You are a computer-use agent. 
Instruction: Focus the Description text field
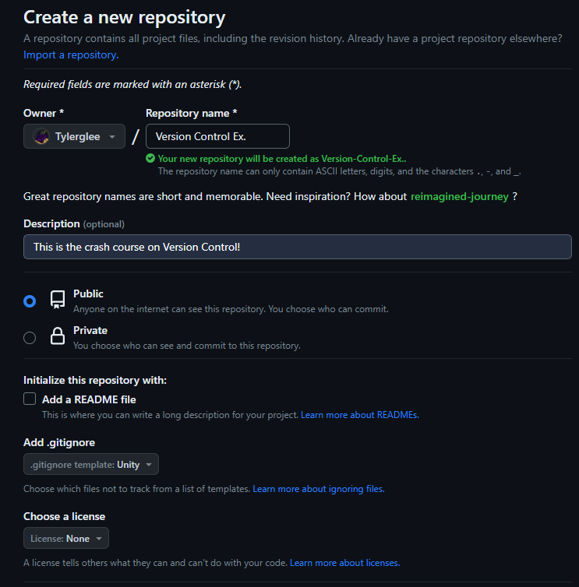pos(298,247)
